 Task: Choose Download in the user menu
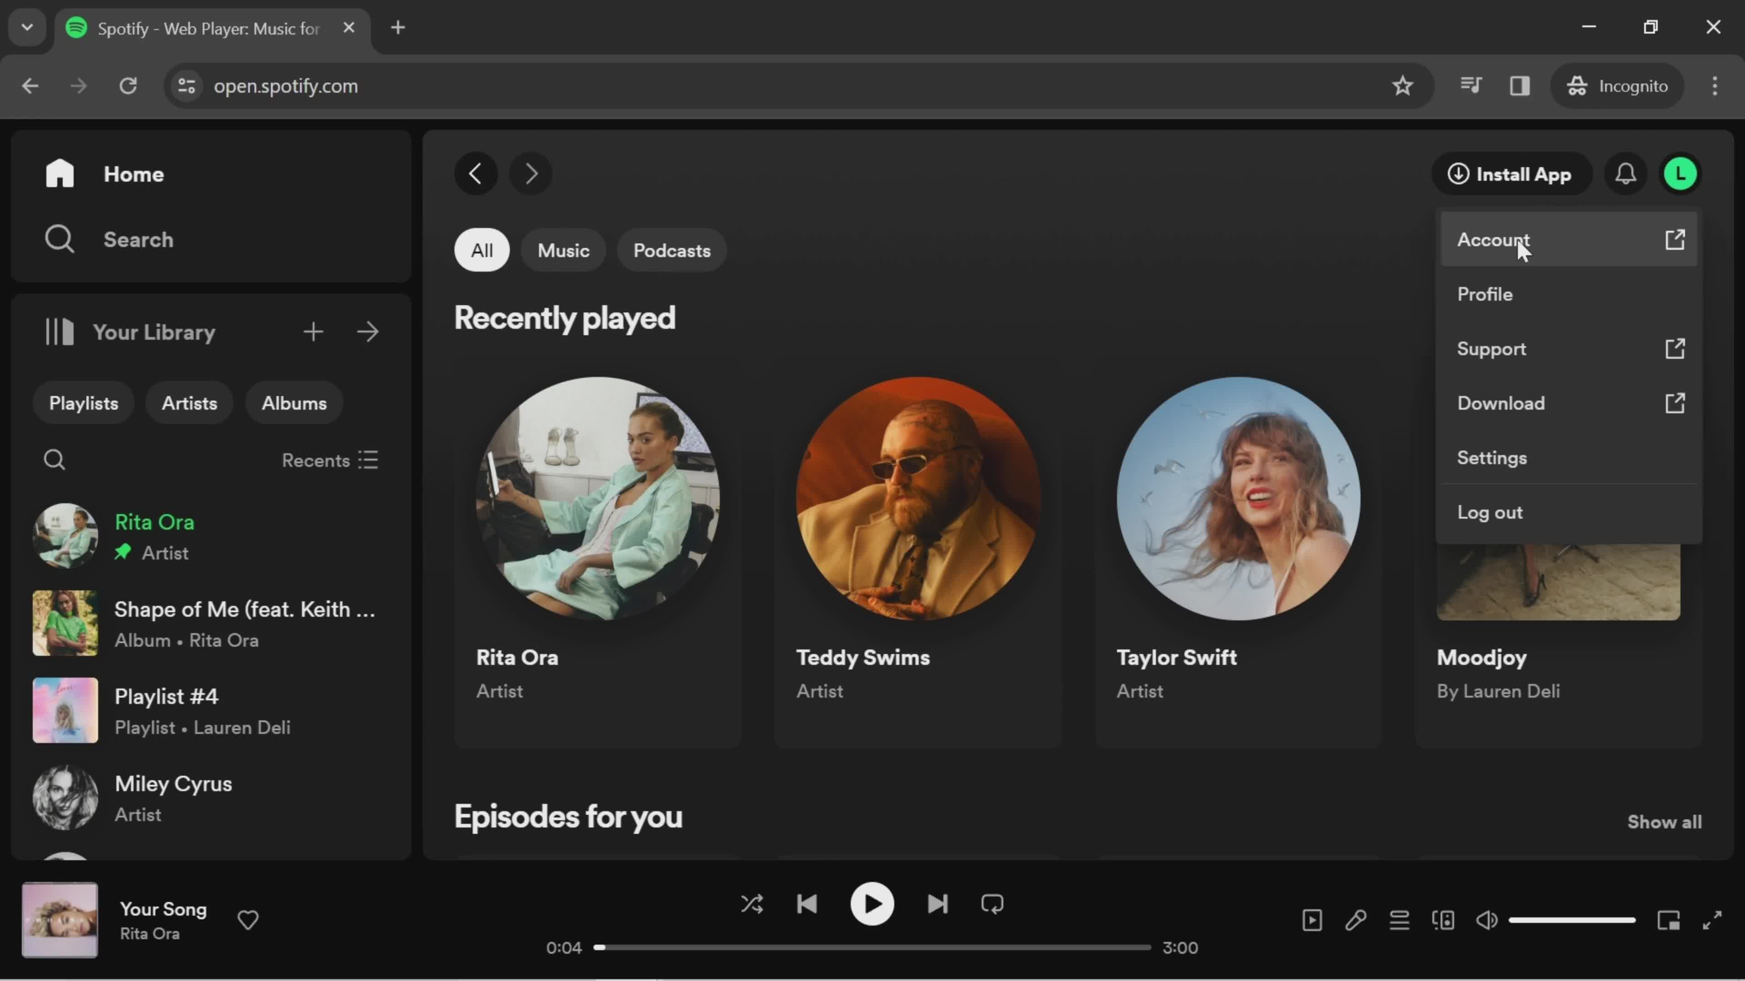pos(1568,403)
